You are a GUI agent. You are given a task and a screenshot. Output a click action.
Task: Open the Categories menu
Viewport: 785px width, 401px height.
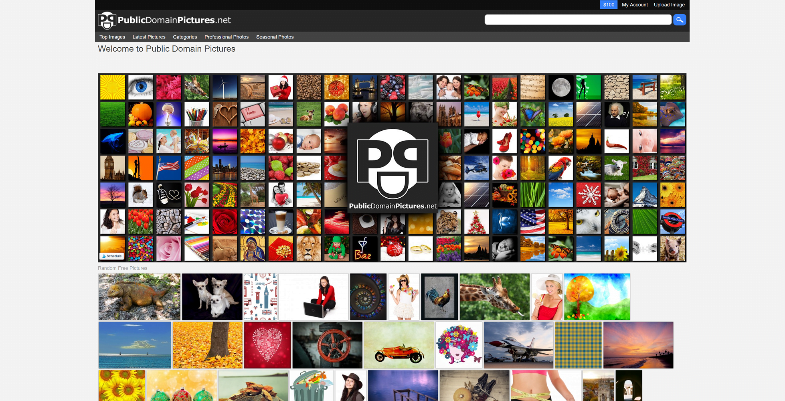[185, 37]
